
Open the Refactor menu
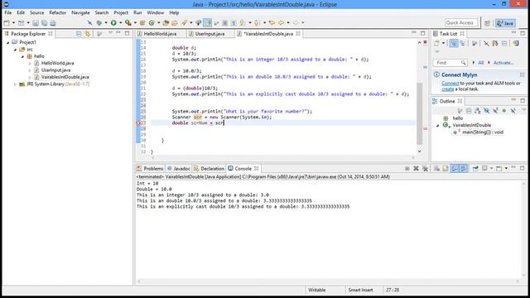(x=58, y=12)
